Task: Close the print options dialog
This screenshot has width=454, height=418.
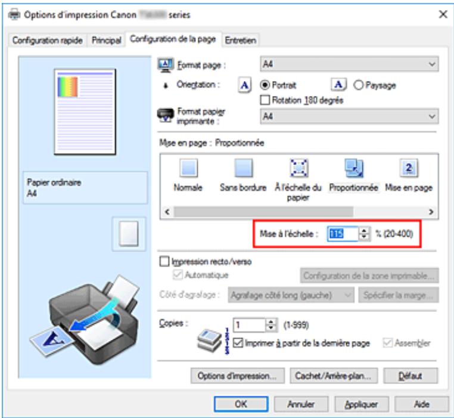Action: pyautogui.click(x=443, y=14)
